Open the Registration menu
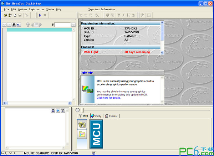The image size is (214, 156). [x=37, y=9]
